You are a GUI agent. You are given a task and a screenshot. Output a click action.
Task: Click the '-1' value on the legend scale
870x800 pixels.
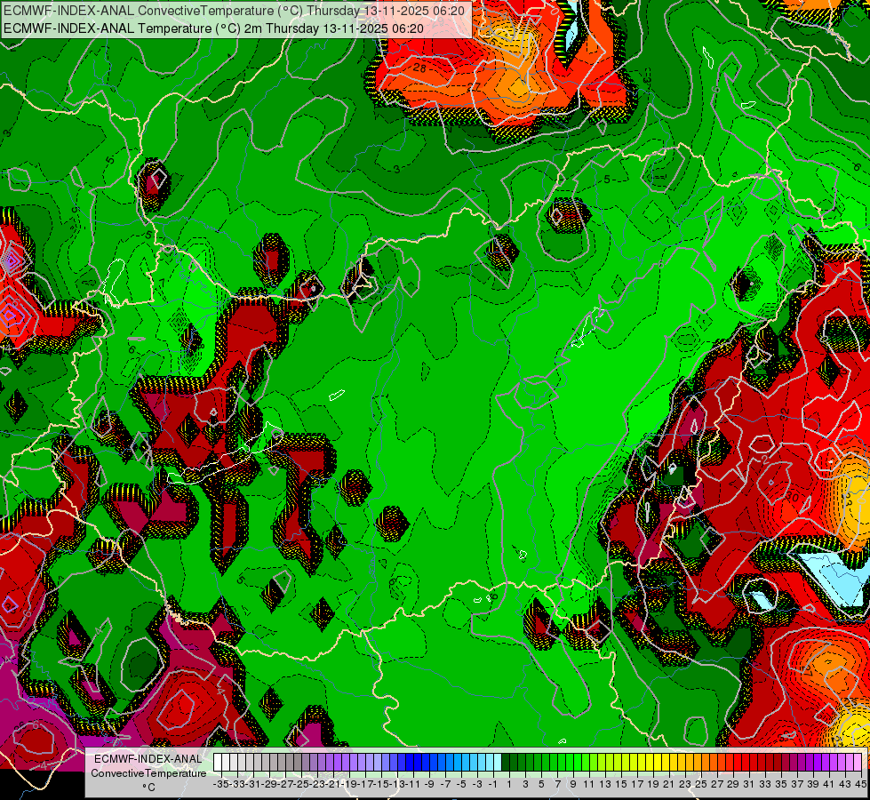click(x=493, y=785)
